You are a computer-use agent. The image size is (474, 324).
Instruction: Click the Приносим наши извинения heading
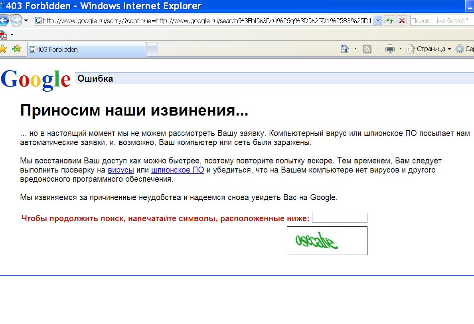134,110
